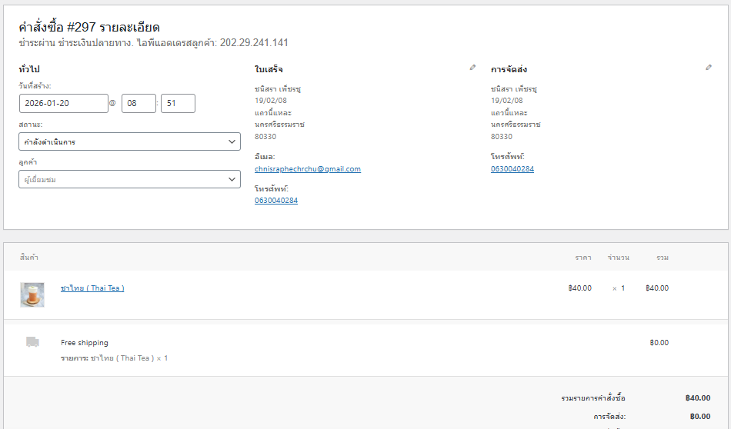
Task: Select the minute field showing 51
Action: [178, 103]
